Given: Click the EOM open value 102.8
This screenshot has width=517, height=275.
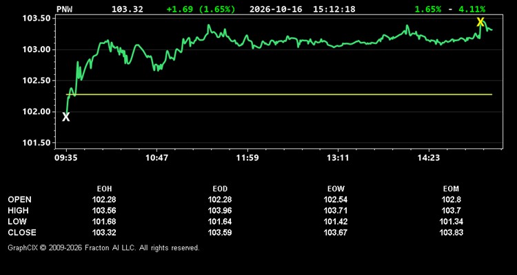Looking at the screenshot, I should [x=451, y=199].
